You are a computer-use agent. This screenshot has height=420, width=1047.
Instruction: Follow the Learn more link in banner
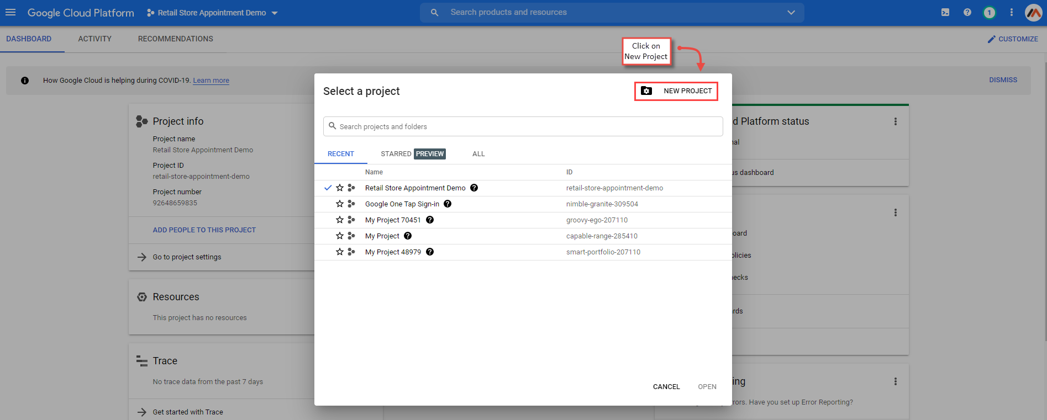[211, 81]
